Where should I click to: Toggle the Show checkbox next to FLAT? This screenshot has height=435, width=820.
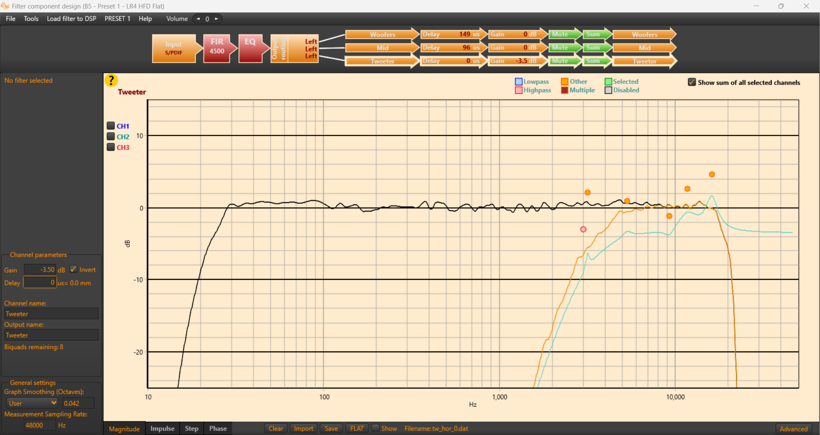[x=375, y=428]
